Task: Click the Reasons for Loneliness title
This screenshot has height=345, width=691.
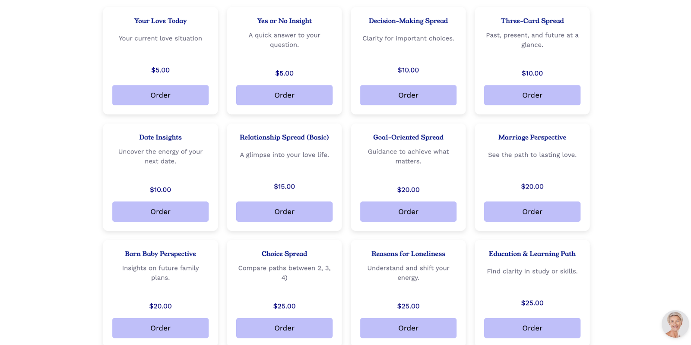Action: tap(408, 254)
